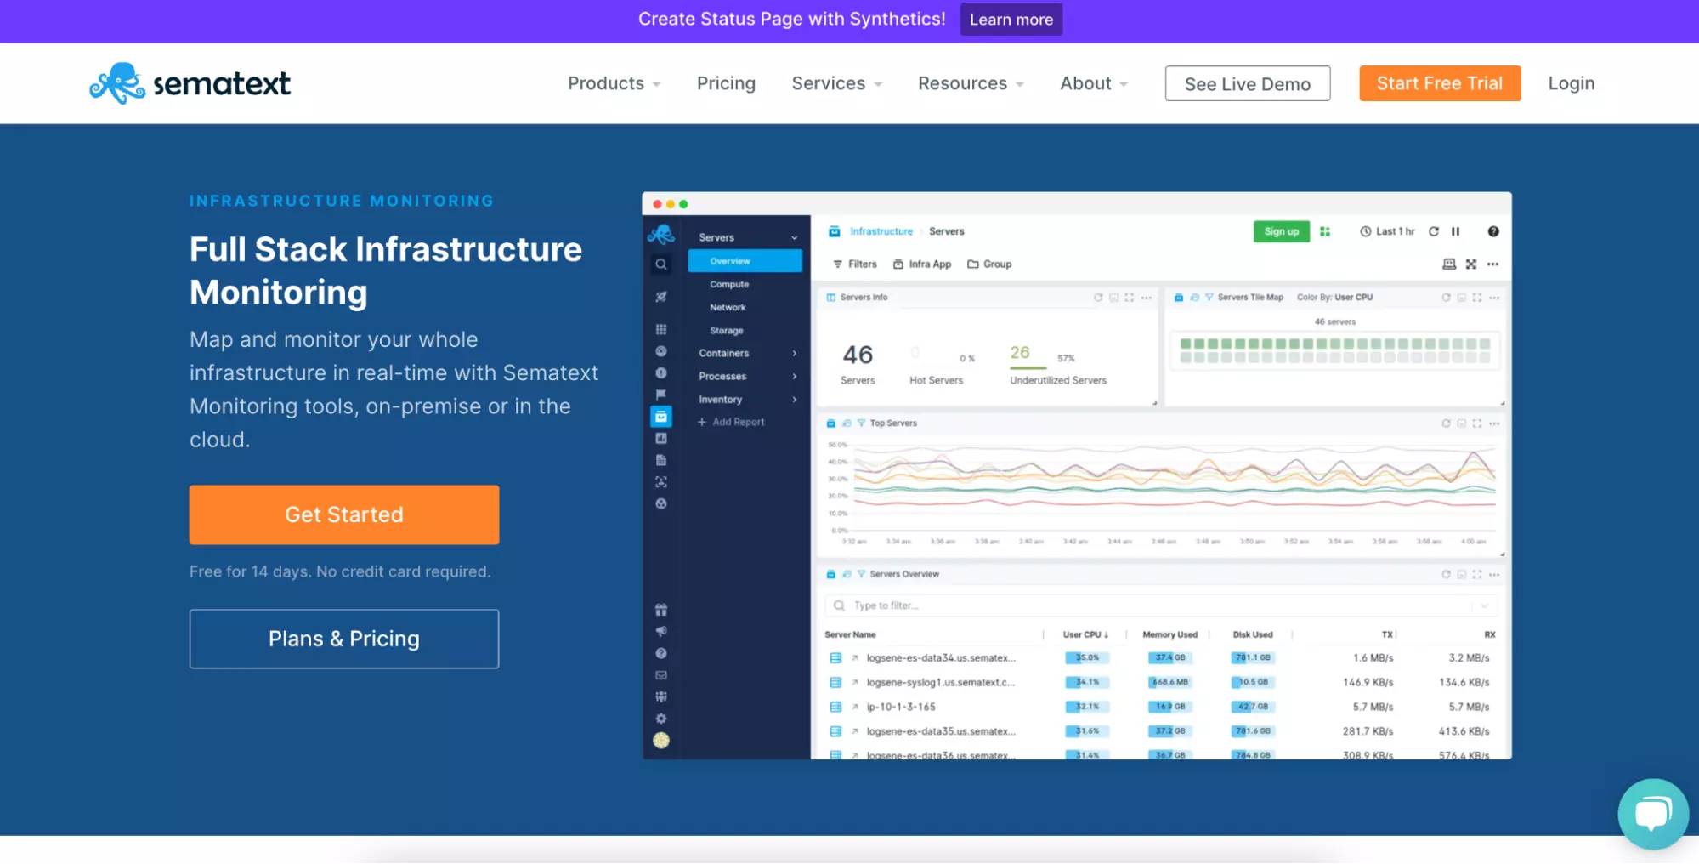Select Storage in the Servers submenu
Viewport: 1699px width, 864px height.
click(727, 330)
